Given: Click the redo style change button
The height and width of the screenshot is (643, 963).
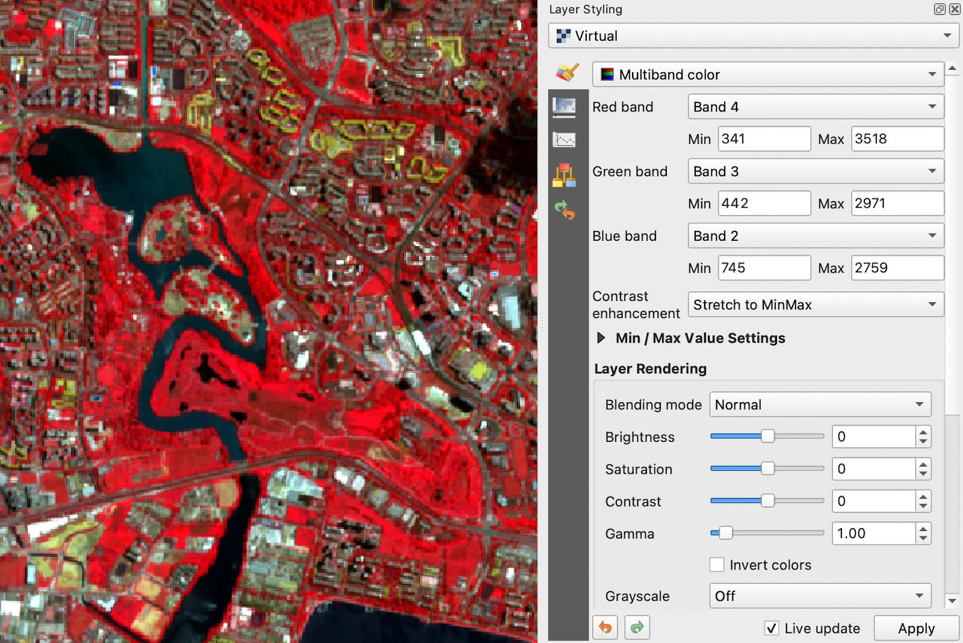Looking at the screenshot, I should 637,627.
